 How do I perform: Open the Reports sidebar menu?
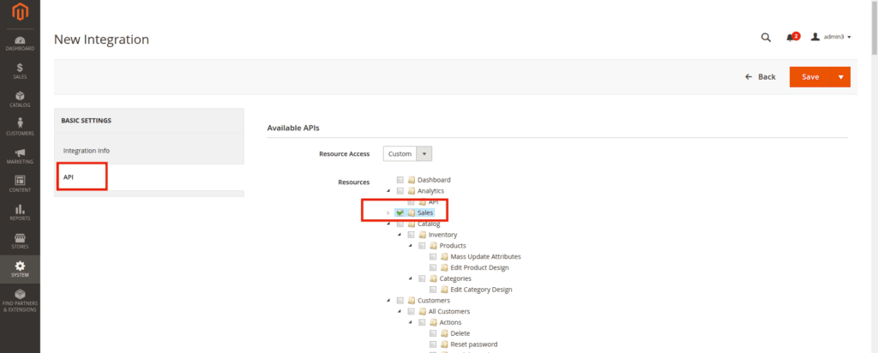coord(20,212)
